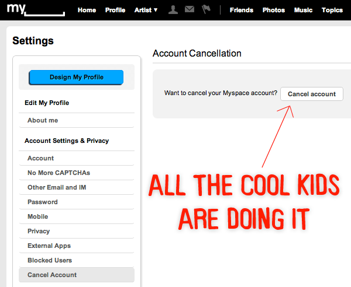This screenshot has height=287, width=351.
Task: Open Privacy settings
Action: 77,231
